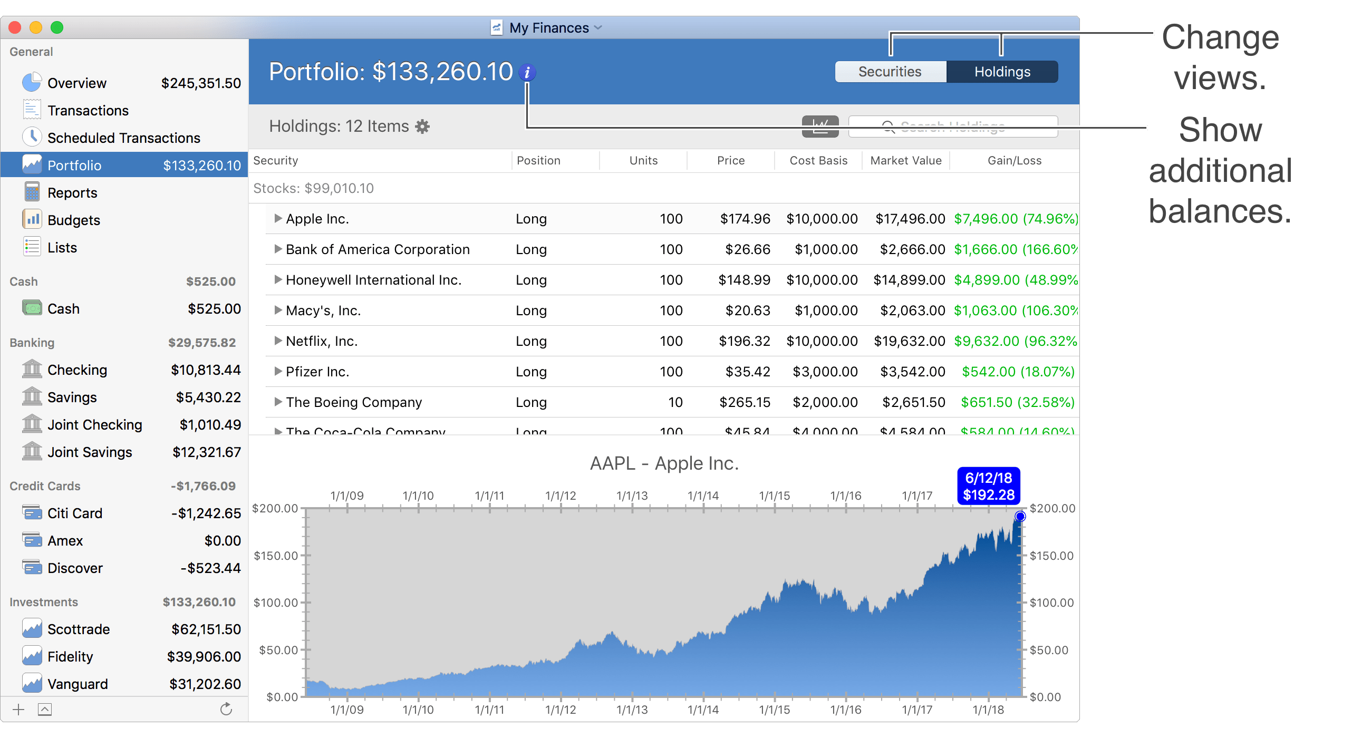Open Scheduled Transactions clock icon
The height and width of the screenshot is (738, 1371).
(x=32, y=137)
